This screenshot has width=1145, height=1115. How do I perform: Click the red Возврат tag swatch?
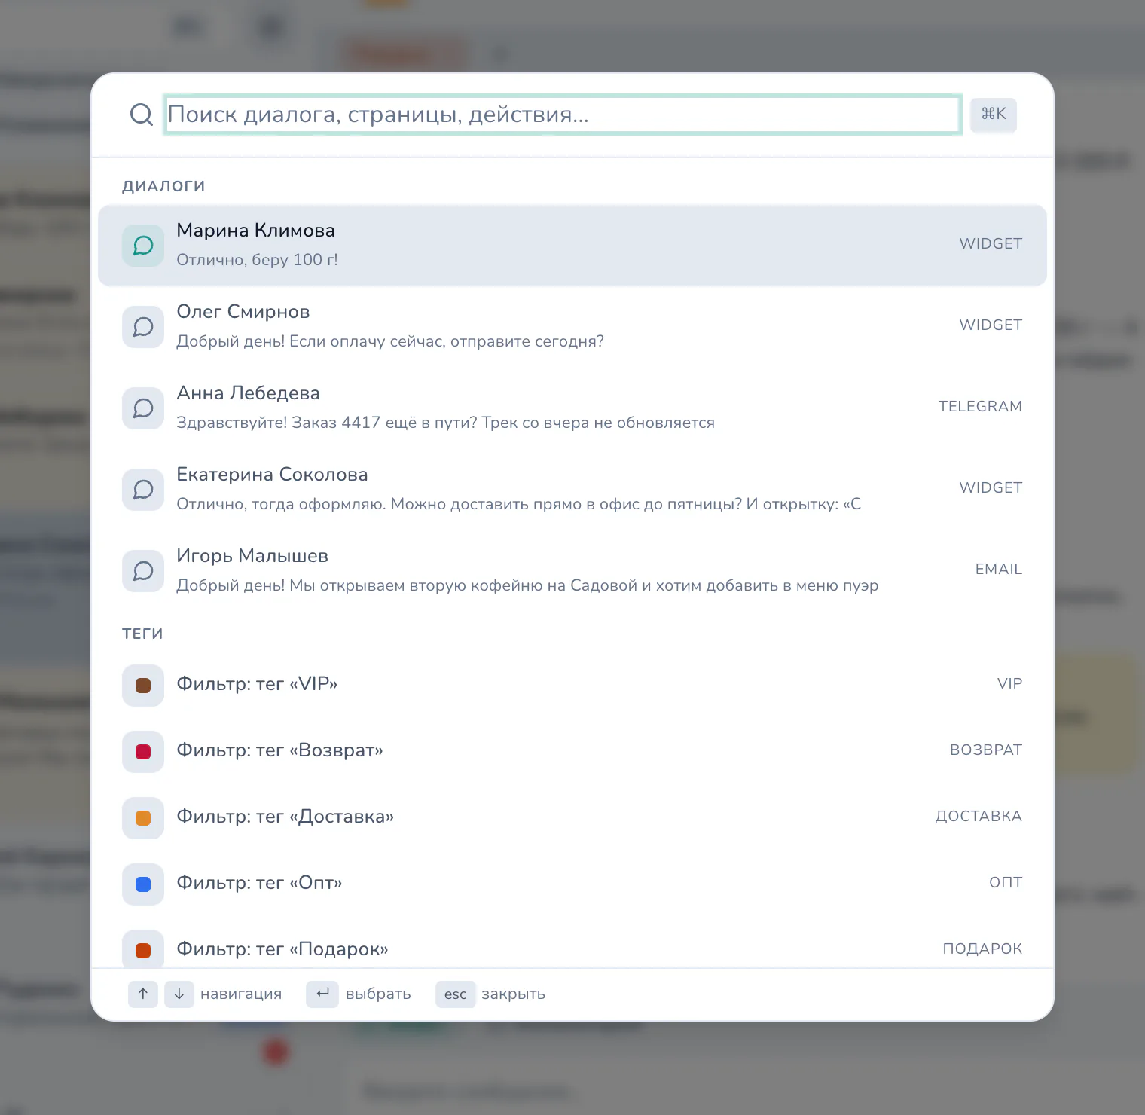pos(143,751)
